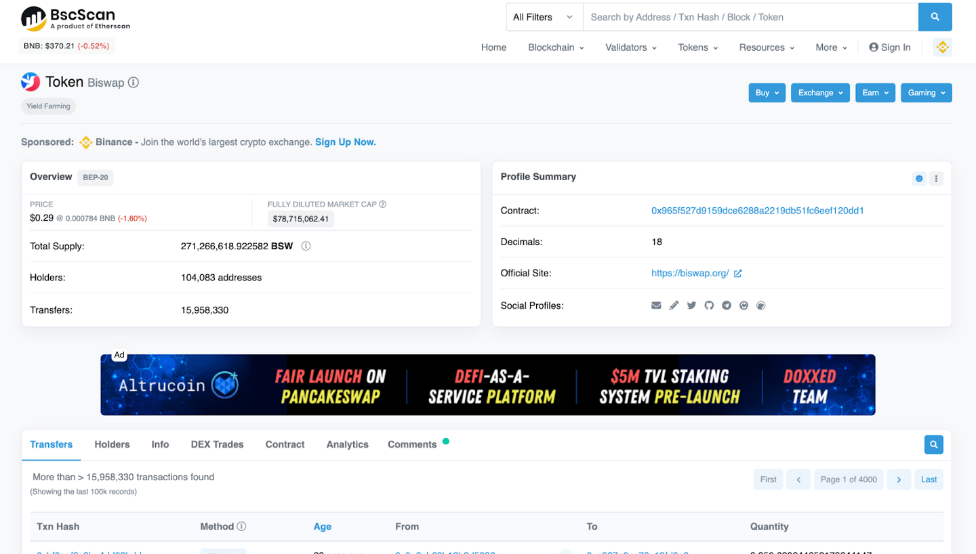Click the blog pencil social profile icon
The width and height of the screenshot is (976, 554).
pos(674,305)
